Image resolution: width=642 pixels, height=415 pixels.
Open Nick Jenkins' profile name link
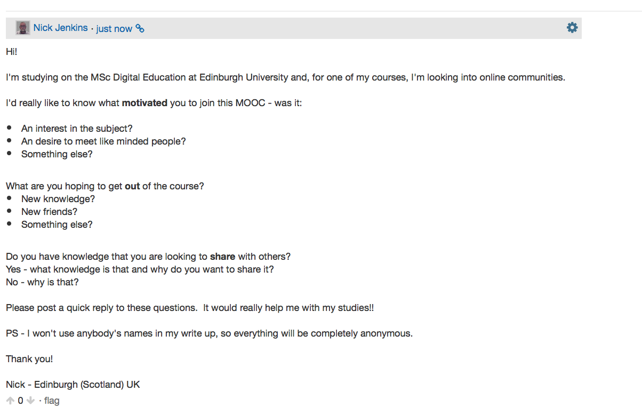[x=60, y=28]
